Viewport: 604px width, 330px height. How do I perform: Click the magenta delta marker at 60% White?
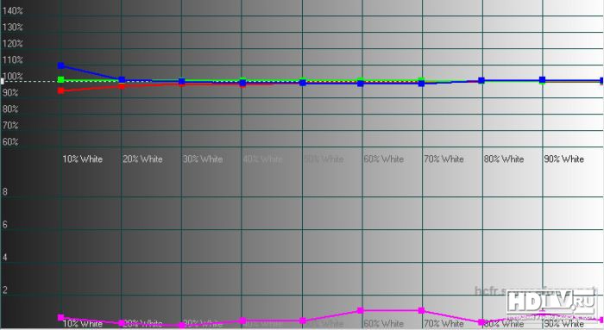click(361, 310)
